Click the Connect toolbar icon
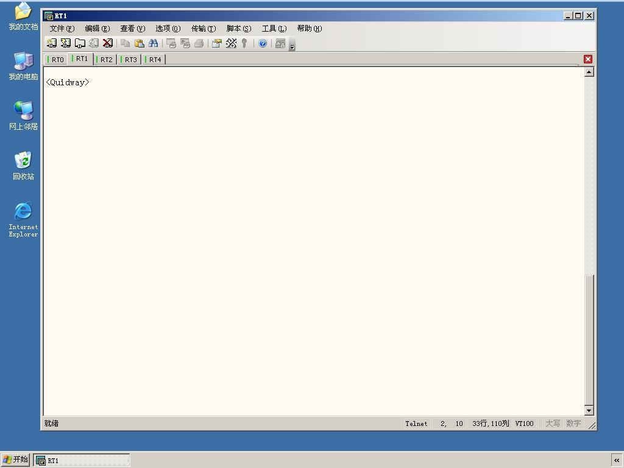Image resolution: width=624 pixels, height=468 pixels. click(x=52, y=43)
